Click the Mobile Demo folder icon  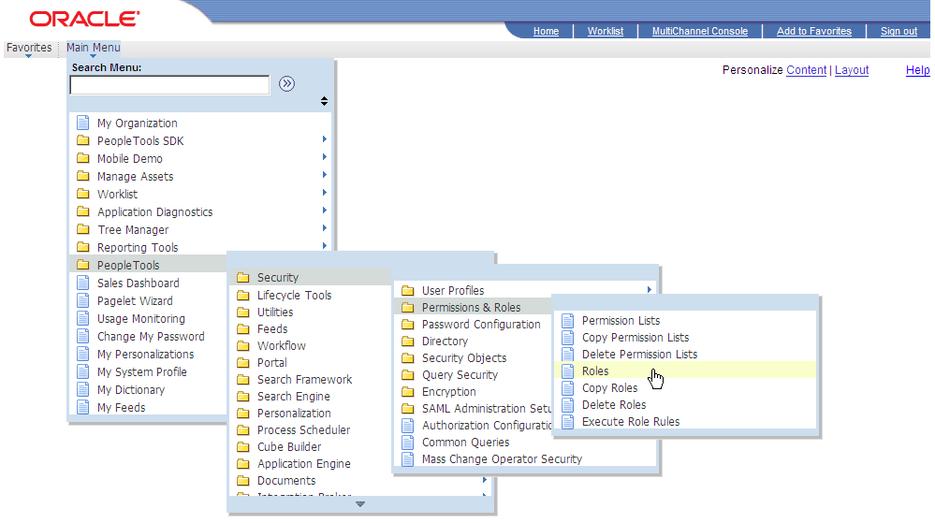83,159
